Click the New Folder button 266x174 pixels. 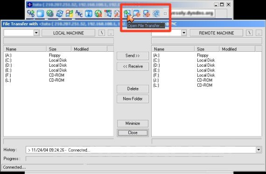(133, 99)
